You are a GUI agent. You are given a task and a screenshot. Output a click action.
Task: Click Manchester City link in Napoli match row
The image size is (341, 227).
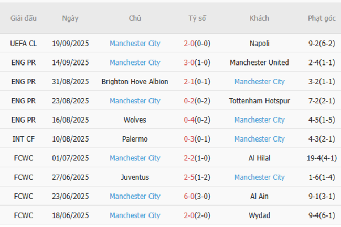point(135,44)
